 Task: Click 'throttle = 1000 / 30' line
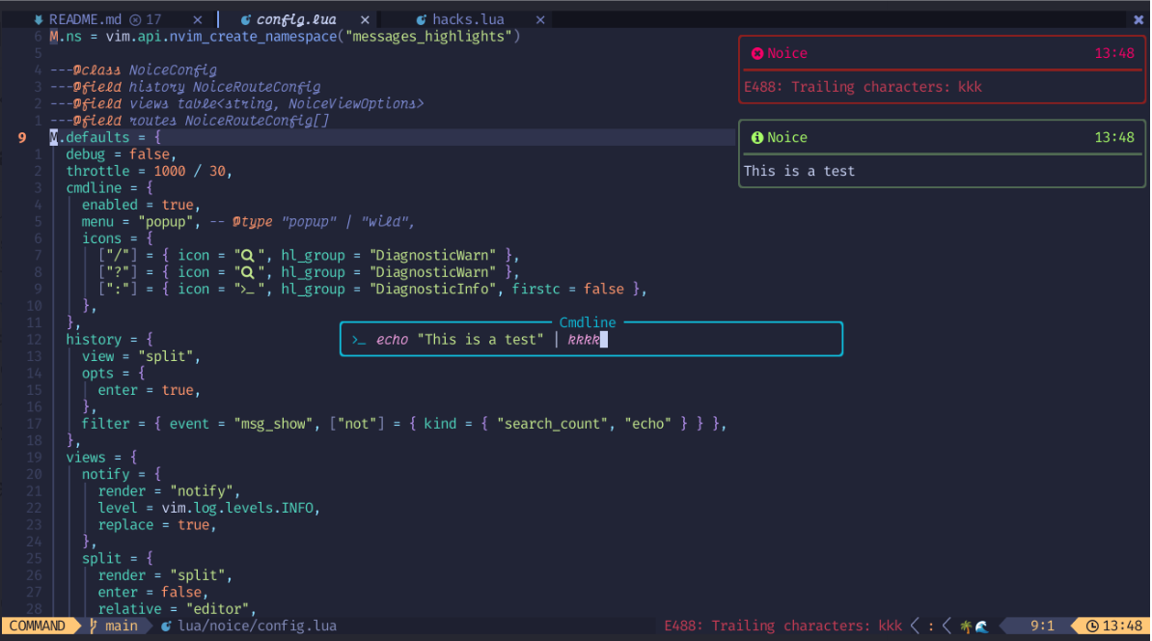(150, 171)
